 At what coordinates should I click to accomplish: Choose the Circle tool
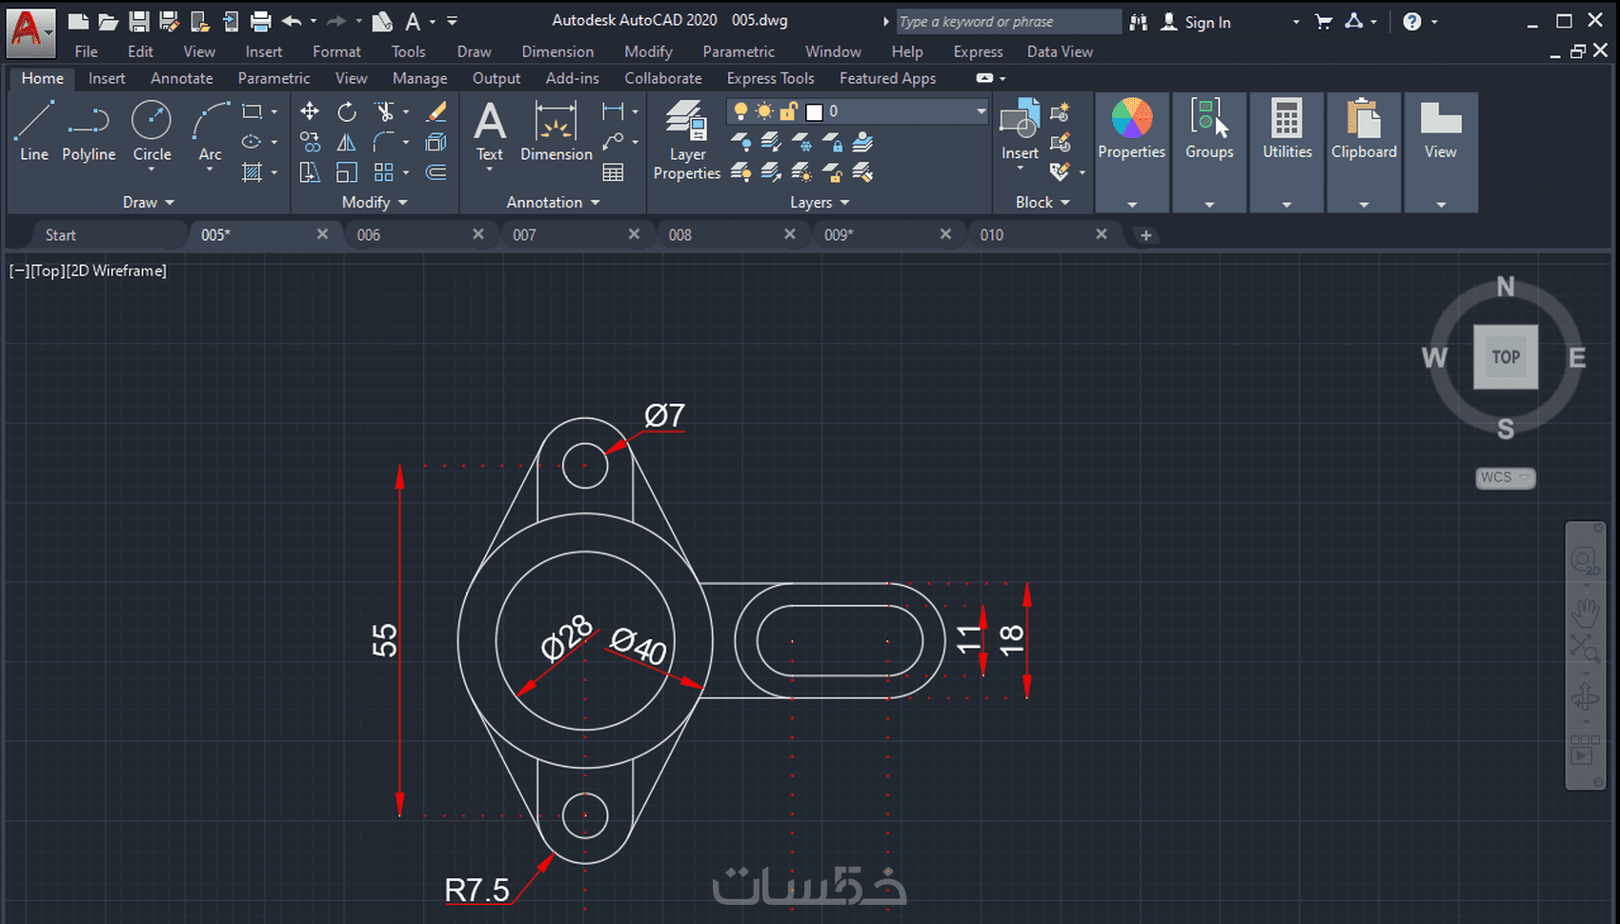click(x=152, y=131)
